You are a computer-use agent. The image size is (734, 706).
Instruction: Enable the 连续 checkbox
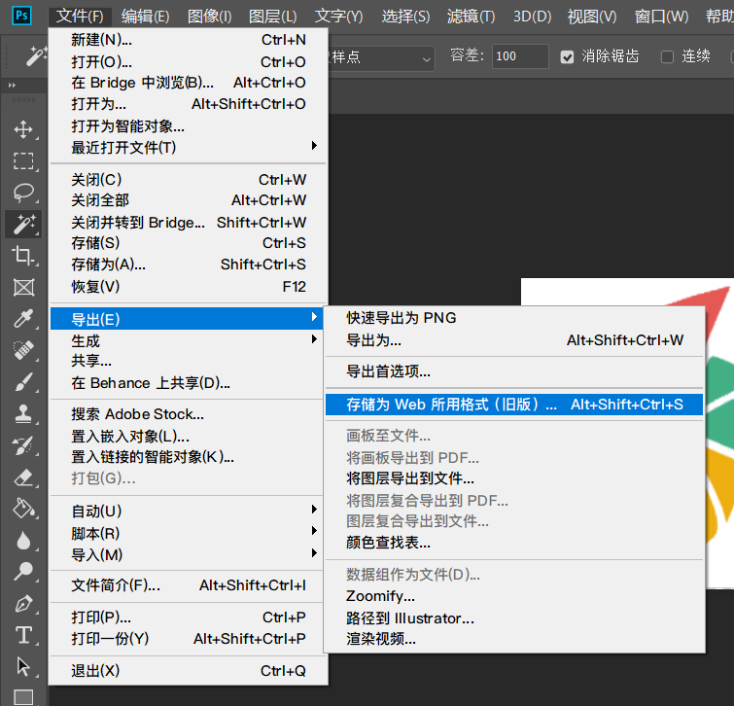point(667,56)
